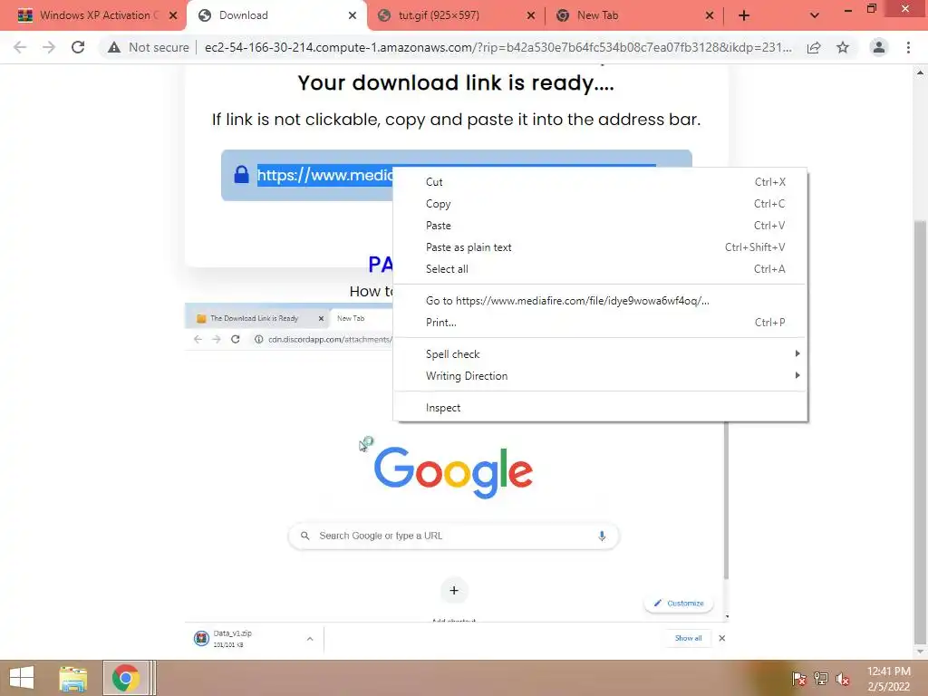Click the Google logo in tutorial image
Image resolution: width=928 pixels, height=696 pixels.
tap(453, 471)
